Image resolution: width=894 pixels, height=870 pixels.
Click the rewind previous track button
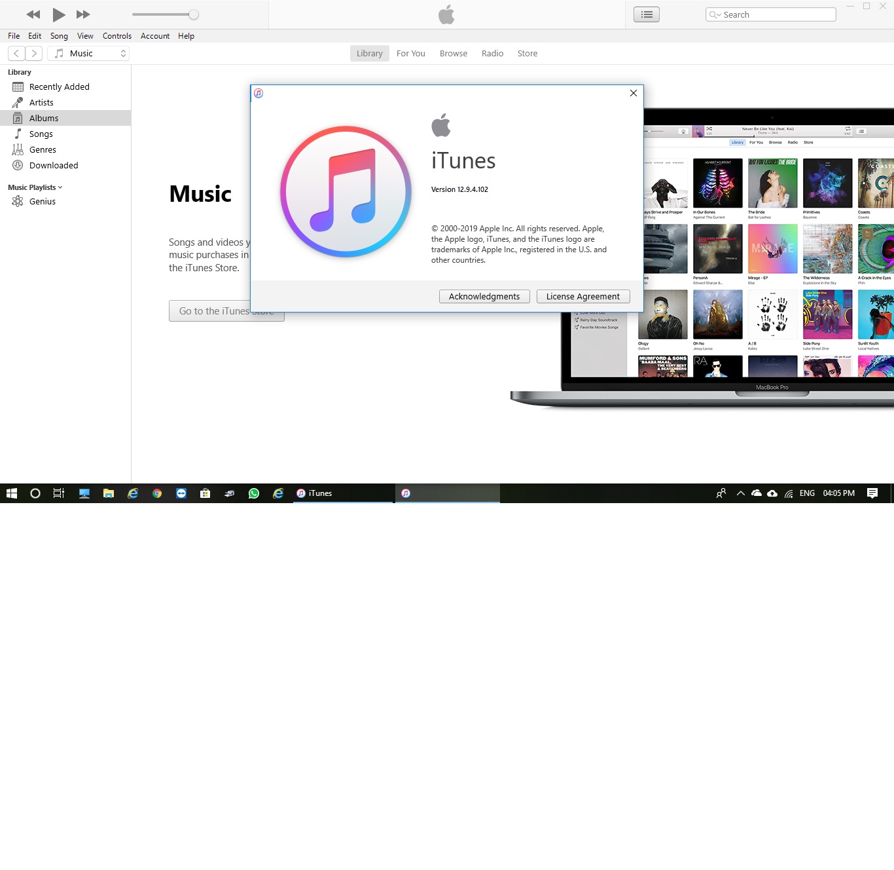pos(33,14)
